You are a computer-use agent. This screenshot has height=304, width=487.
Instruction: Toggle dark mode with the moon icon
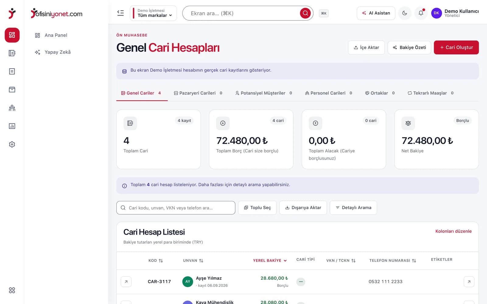click(405, 13)
